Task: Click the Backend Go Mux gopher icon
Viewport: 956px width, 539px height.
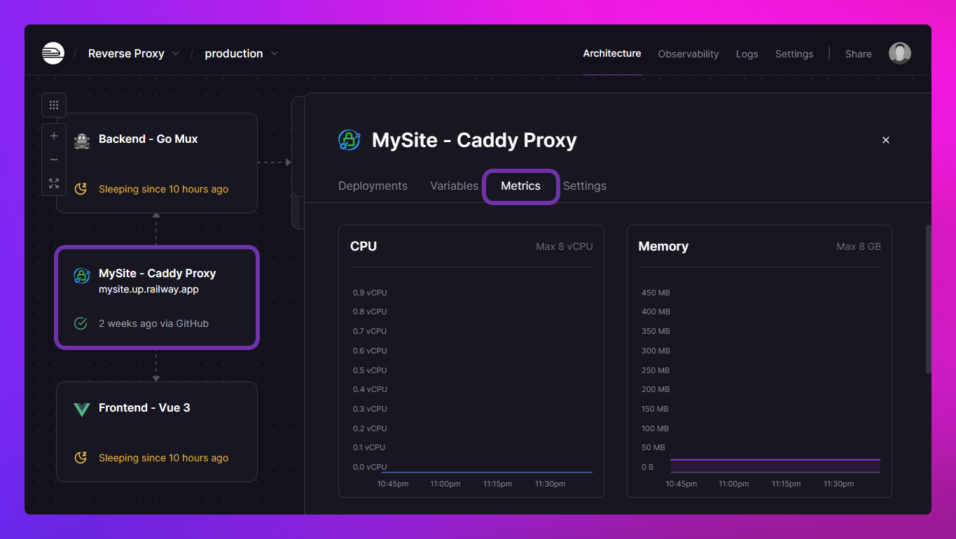Action: click(82, 140)
